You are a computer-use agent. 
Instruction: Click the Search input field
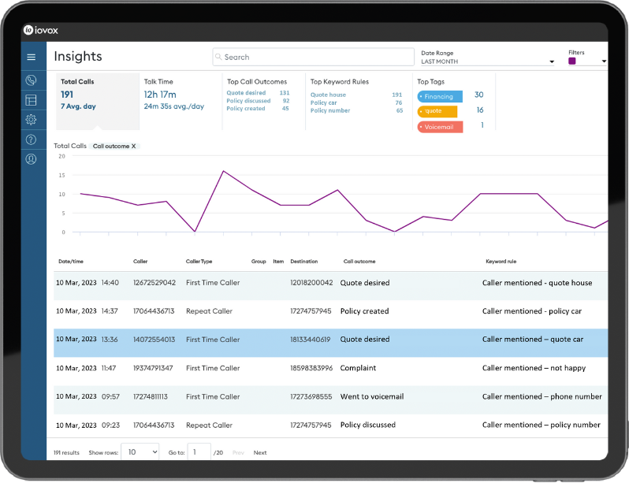point(314,58)
